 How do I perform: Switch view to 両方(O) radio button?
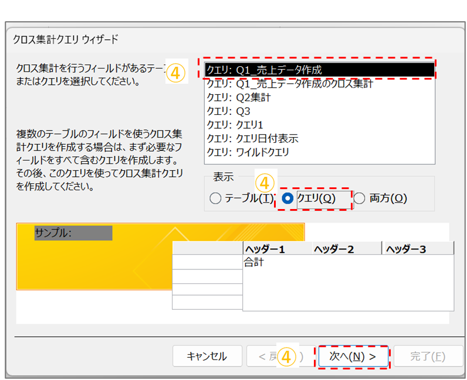point(360,198)
